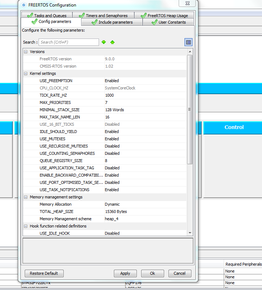Edit the QUEUE_REGISTRY_SIZE value 8
Screen dimensions: 262x290
coord(145,161)
